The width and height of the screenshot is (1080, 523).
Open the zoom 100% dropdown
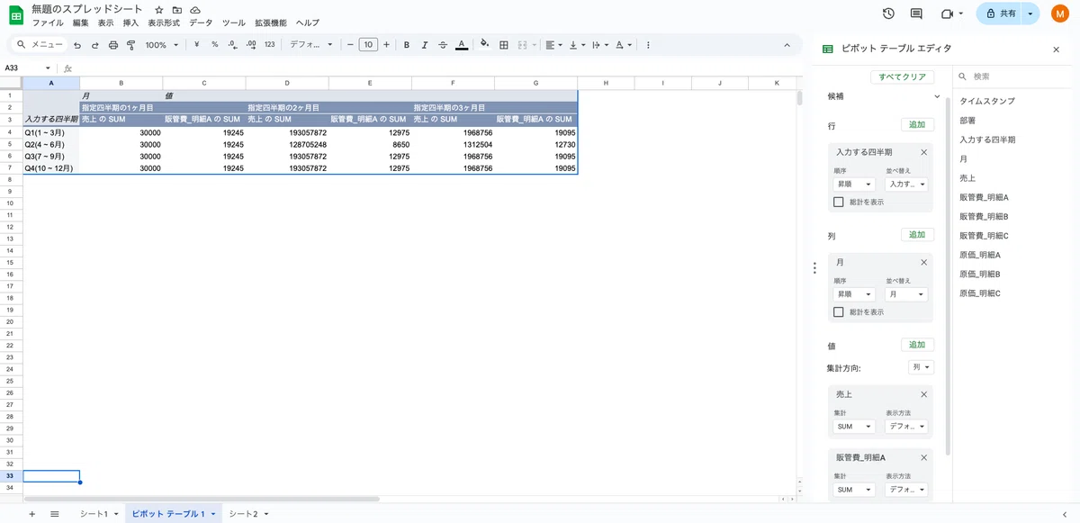(162, 44)
